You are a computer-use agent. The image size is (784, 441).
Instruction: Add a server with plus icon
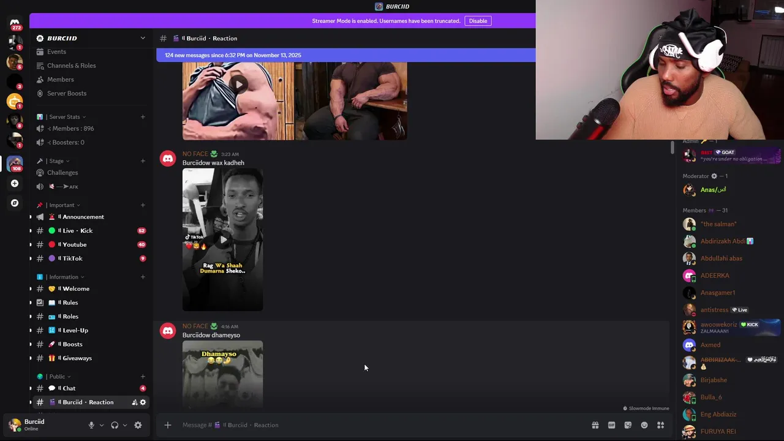tap(15, 183)
